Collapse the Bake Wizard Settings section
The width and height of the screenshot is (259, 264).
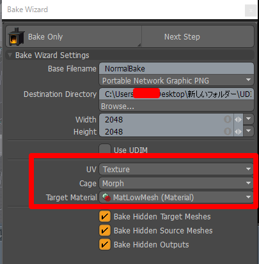point(10,55)
